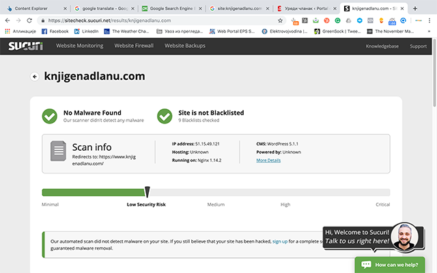The width and height of the screenshot is (437, 273).
Task: Switch to the google translate tab
Action: [102, 8]
